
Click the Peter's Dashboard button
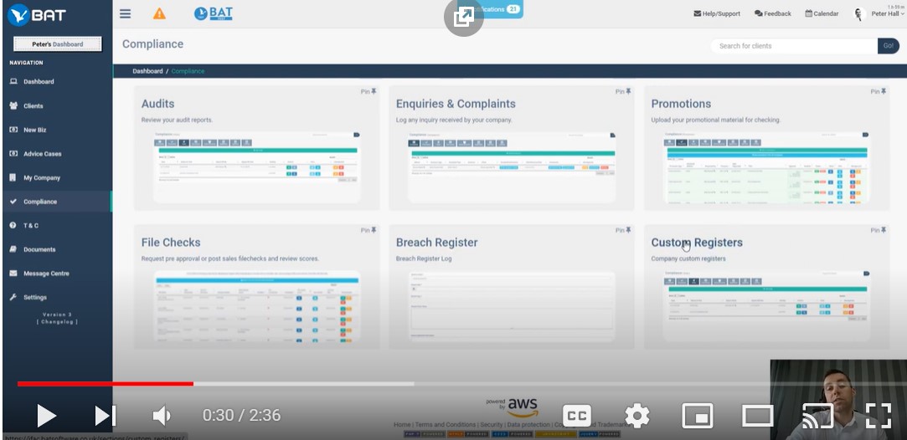coord(57,43)
